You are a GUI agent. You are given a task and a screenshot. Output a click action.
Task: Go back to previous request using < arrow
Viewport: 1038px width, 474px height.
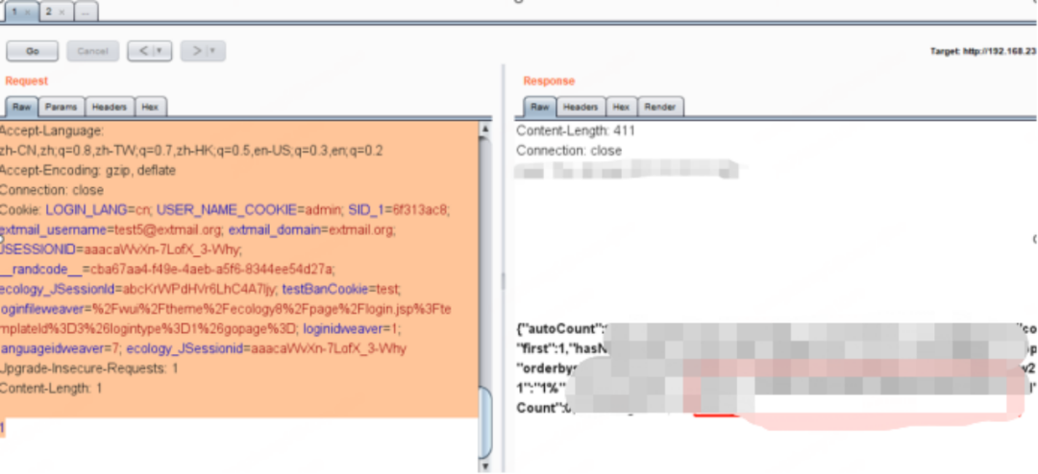pyautogui.click(x=141, y=50)
